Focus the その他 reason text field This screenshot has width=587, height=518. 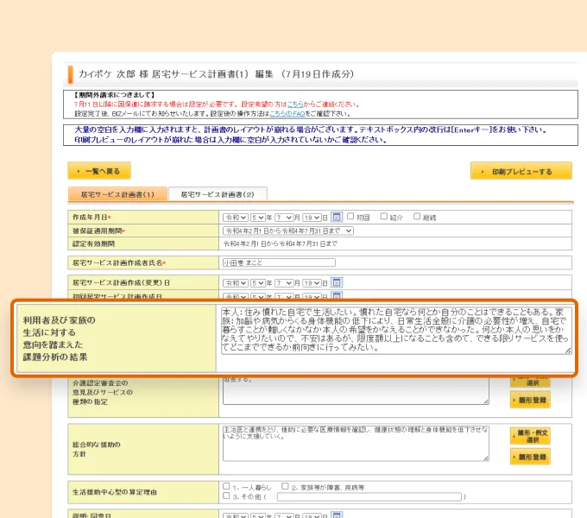[369, 496]
